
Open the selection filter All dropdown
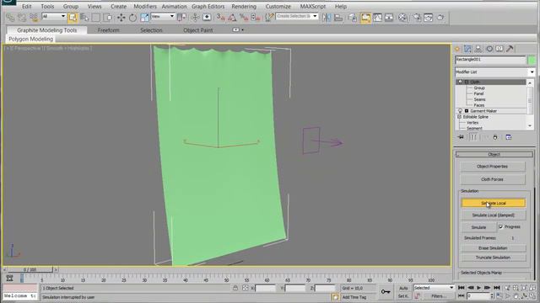click(x=54, y=16)
